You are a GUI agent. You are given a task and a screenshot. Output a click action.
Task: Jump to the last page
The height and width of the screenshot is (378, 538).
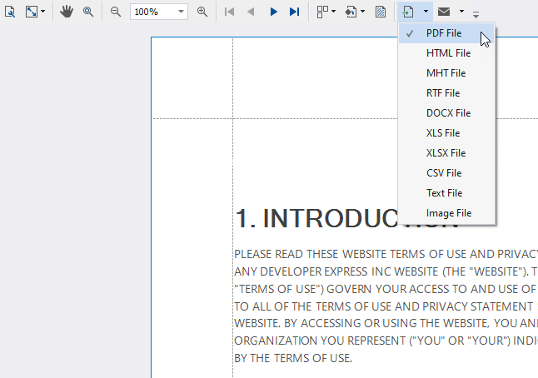point(294,12)
